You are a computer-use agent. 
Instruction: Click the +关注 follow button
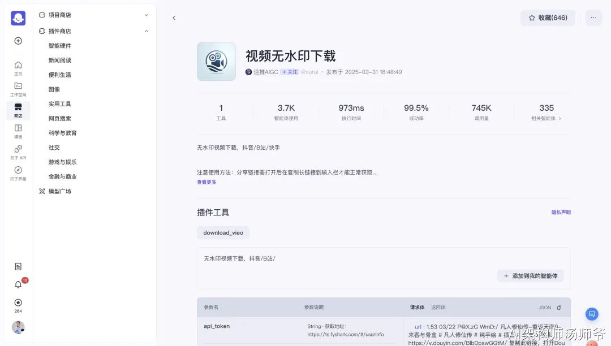coord(290,72)
